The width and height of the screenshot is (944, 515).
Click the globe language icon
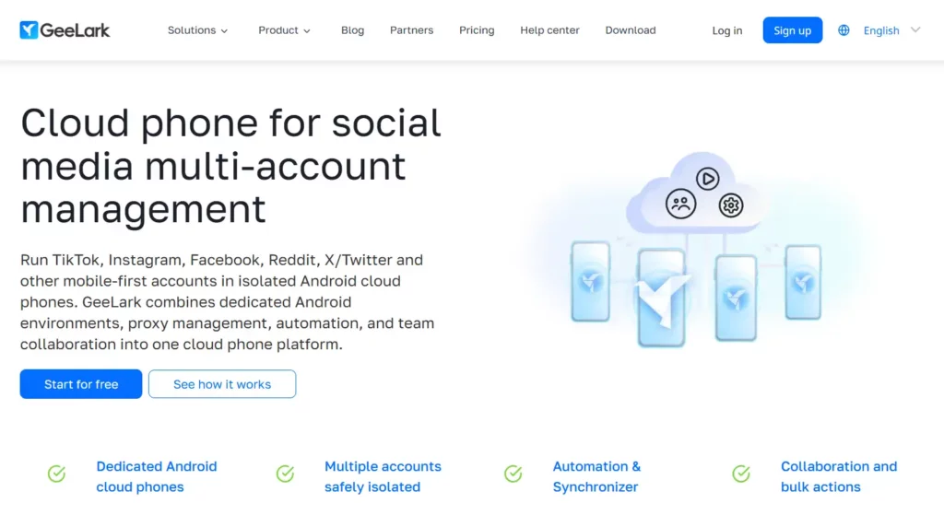[844, 30]
